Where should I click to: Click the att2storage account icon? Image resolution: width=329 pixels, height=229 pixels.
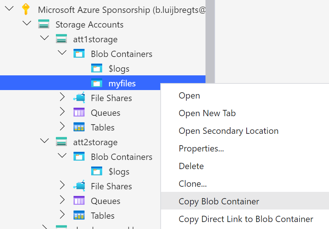tap(61, 142)
